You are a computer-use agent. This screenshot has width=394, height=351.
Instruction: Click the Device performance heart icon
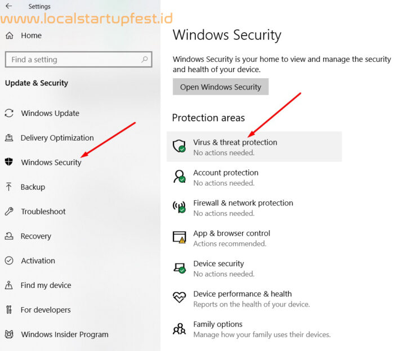coord(179,297)
